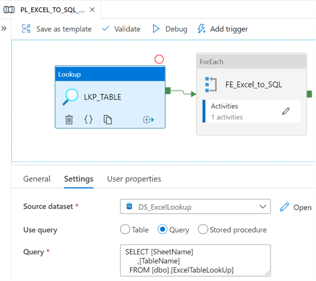The width and height of the screenshot is (316, 281).
Task: Click the Add trigger lightning icon
Action: click(x=201, y=29)
